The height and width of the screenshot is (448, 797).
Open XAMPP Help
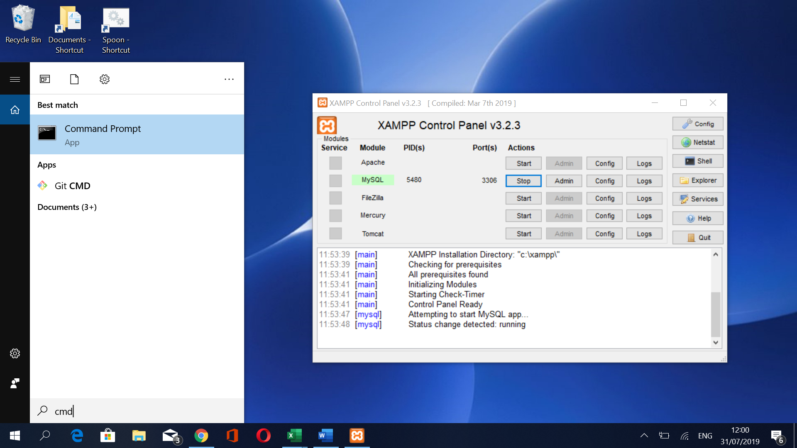tap(697, 218)
